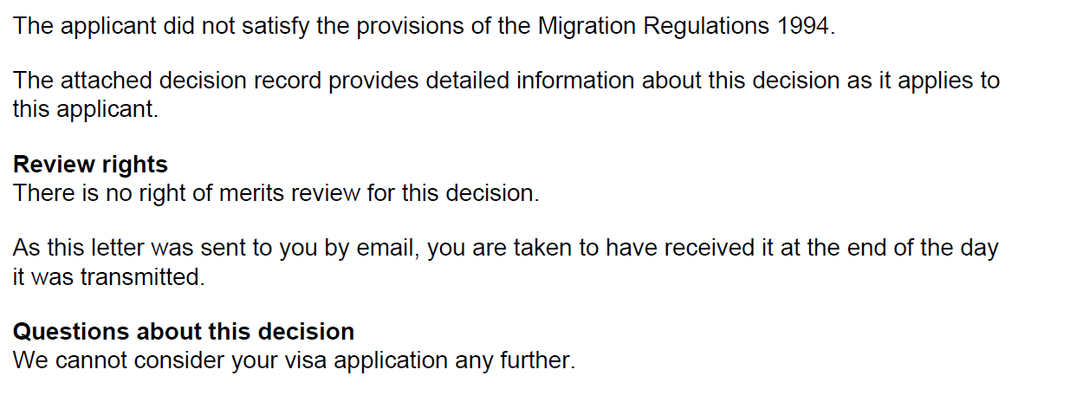Click the words 'it was transmitted'
This screenshot has height=402, width=1083.
(x=108, y=277)
